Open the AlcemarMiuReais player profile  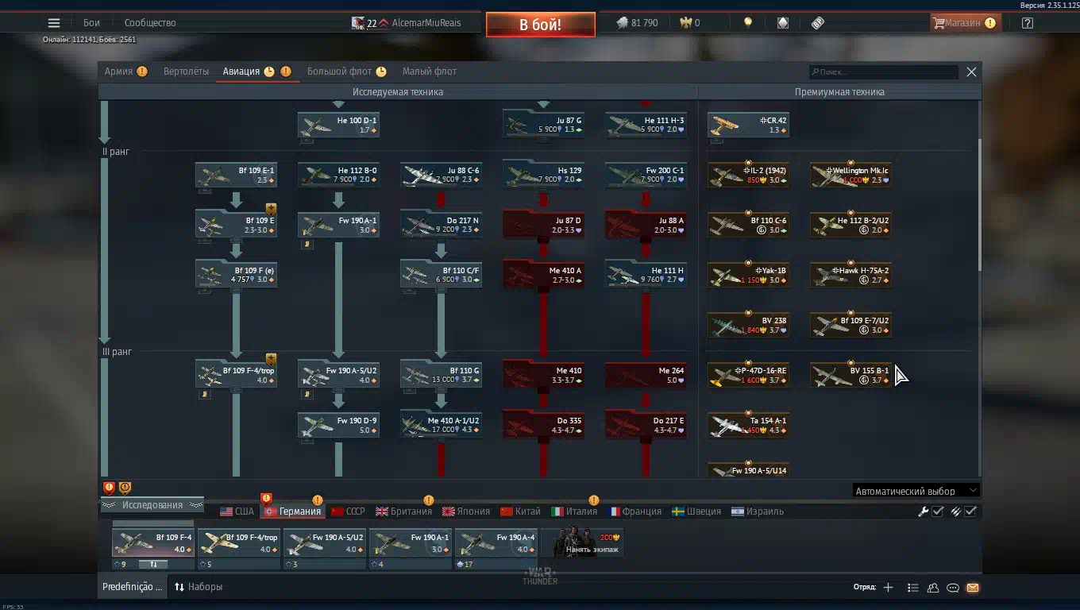(x=426, y=23)
